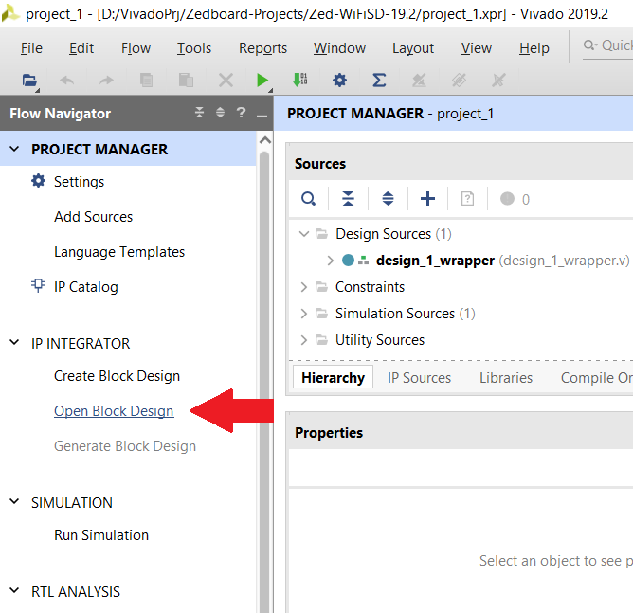The width and height of the screenshot is (633, 613).
Task: Click the Sigma report toolbar icon
Action: (x=379, y=81)
